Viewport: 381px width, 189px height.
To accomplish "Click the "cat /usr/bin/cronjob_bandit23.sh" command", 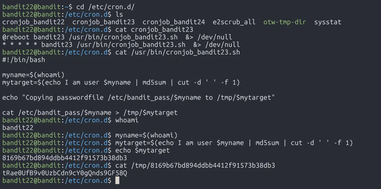I will tap(178, 52).
